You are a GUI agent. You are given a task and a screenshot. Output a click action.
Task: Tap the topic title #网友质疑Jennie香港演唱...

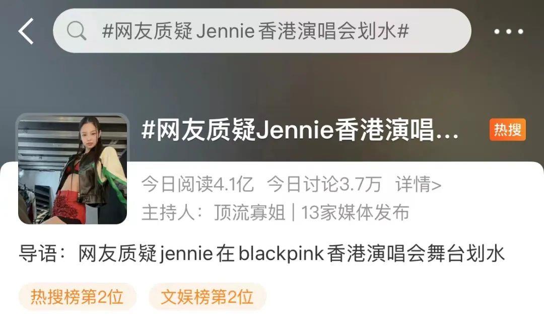[x=300, y=130]
